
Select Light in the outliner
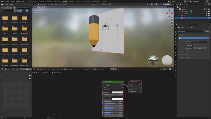185,16
